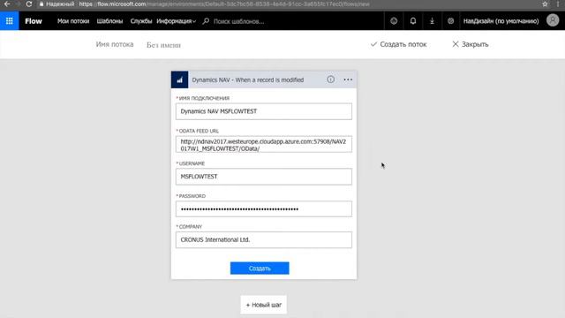Viewport: 565px width, 318px height.
Task: Click the info icon on the trigger card
Action: pyautogui.click(x=330, y=79)
